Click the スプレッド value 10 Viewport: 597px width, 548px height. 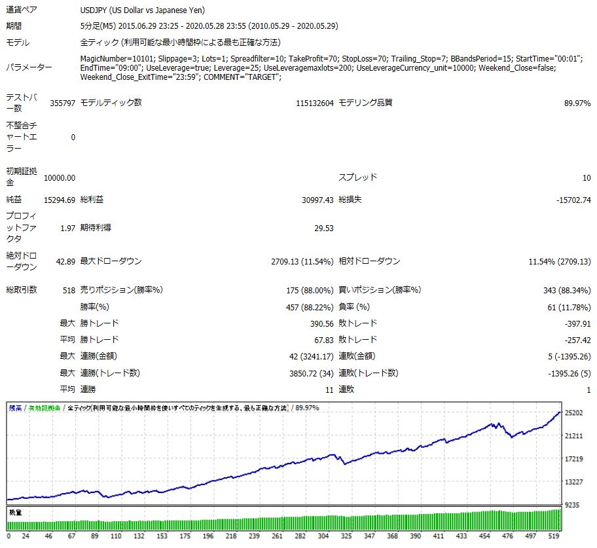587,178
